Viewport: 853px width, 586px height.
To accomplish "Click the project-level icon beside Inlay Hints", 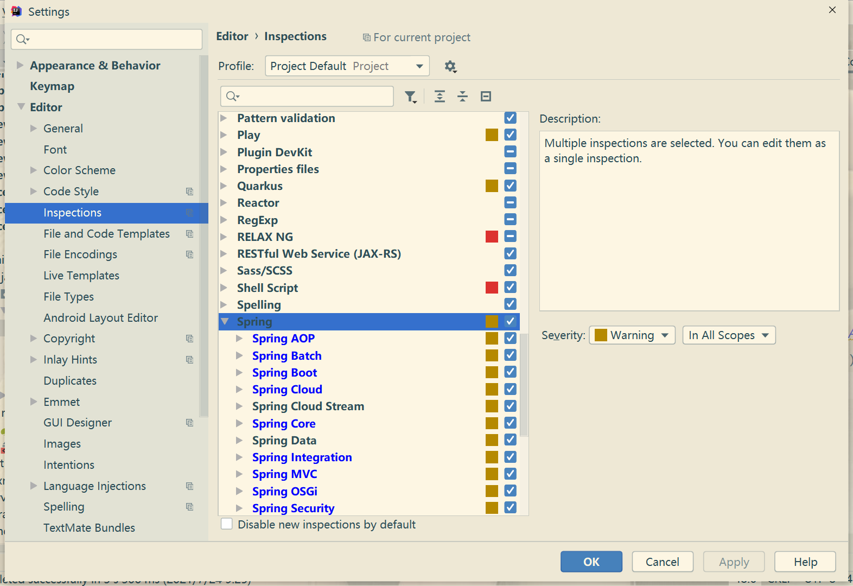I will pyautogui.click(x=189, y=360).
